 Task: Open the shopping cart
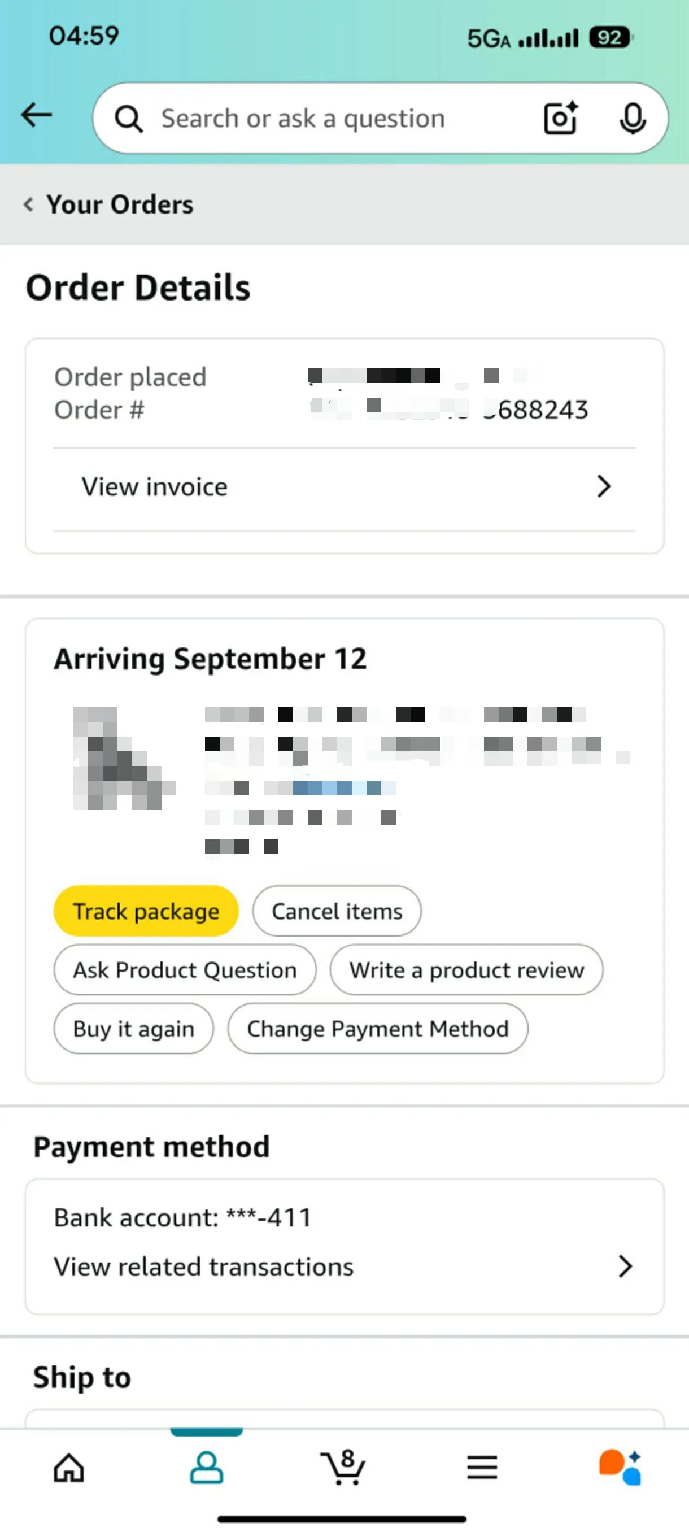point(343,1467)
